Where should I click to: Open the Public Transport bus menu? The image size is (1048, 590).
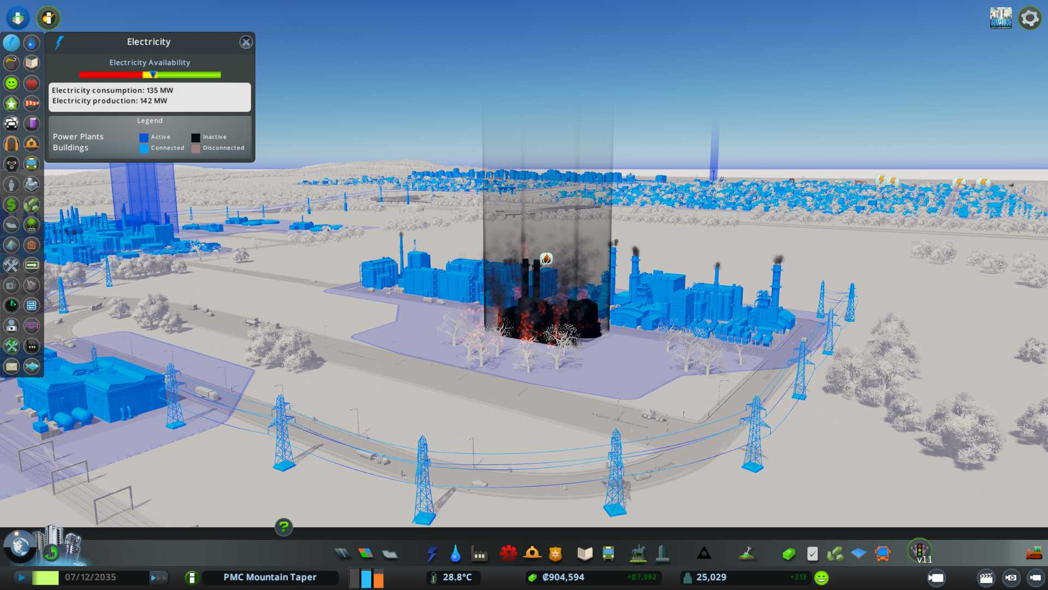[x=609, y=554]
